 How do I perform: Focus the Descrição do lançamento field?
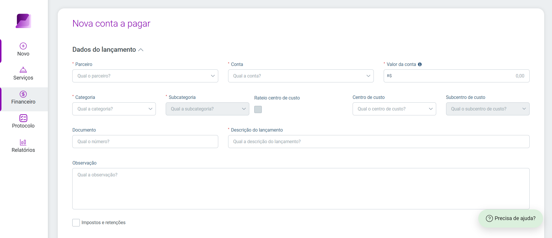(379, 141)
